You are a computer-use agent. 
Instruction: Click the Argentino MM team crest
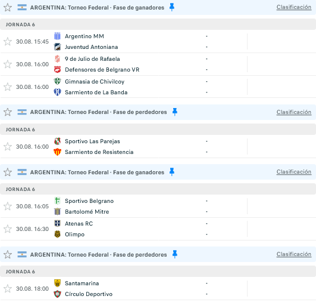point(58,36)
